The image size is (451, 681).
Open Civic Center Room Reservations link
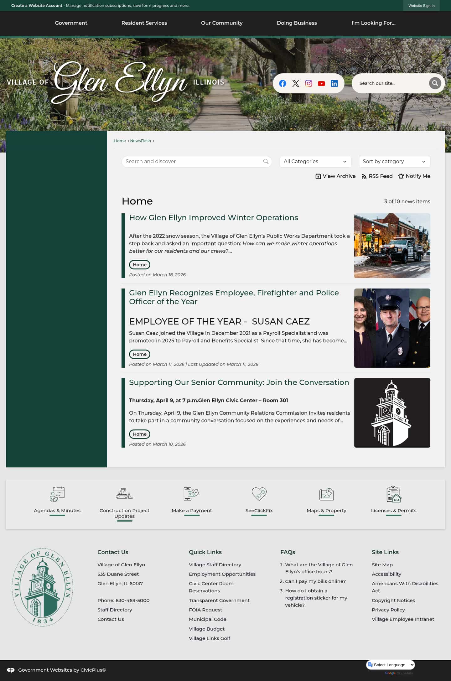point(211,587)
